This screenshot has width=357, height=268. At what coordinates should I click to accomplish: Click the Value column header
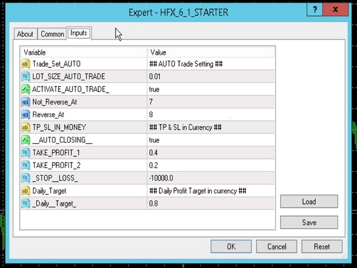point(211,52)
